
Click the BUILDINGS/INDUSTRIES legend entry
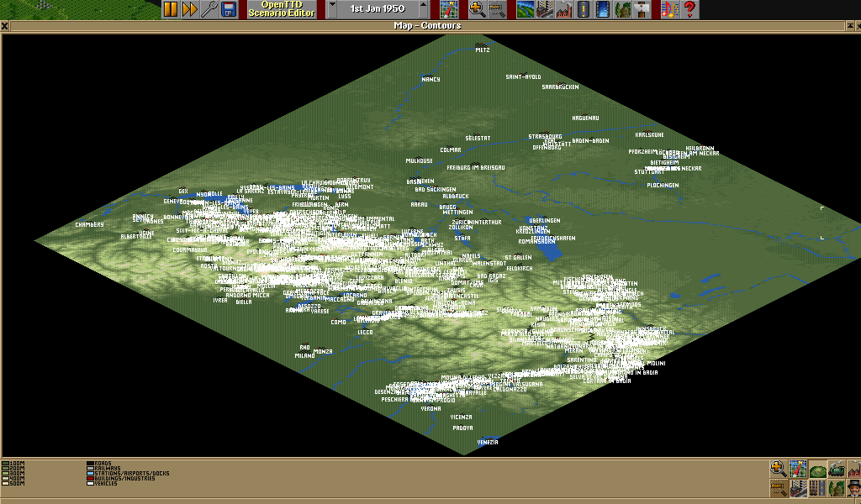[x=121, y=478]
